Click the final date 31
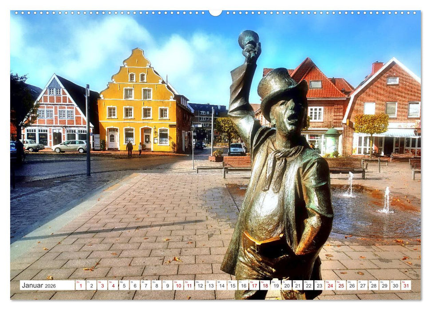431x310 pixels. click(406, 286)
